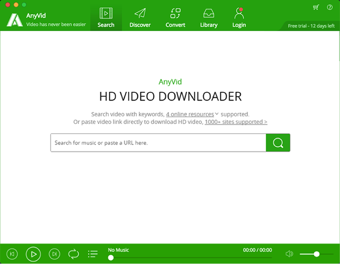340x264 pixels.
Task: Click the No Music track title
Action: (x=118, y=250)
